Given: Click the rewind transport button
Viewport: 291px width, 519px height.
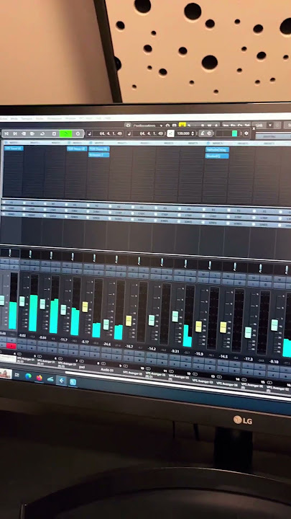Looking at the screenshot, I should pos(24,133).
